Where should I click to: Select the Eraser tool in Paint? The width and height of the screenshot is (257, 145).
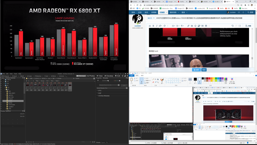153,82
